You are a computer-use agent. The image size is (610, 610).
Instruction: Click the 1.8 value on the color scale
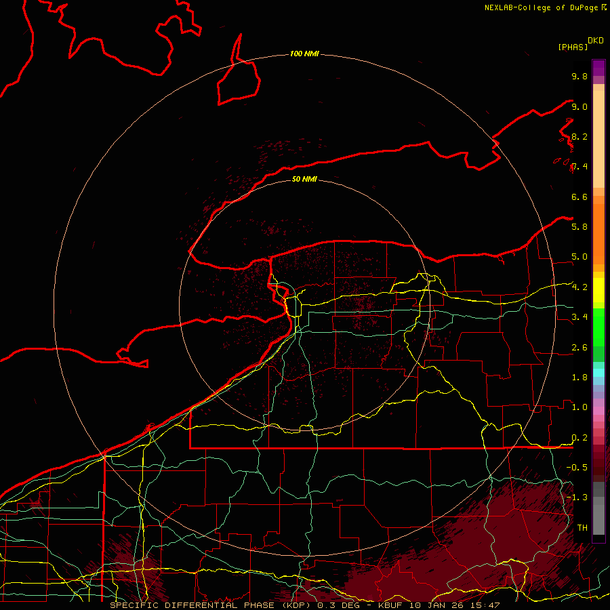pyautogui.click(x=579, y=378)
